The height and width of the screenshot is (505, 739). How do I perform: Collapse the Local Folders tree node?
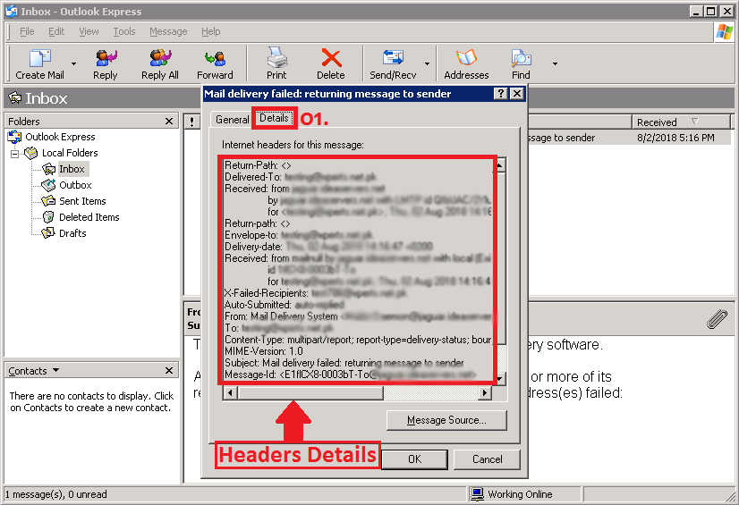(x=14, y=154)
